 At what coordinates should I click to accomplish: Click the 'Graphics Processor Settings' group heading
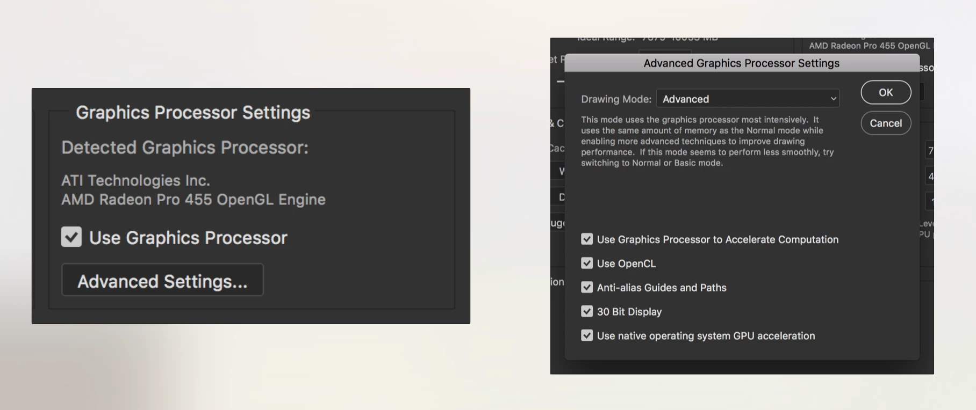(x=193, y=113)
